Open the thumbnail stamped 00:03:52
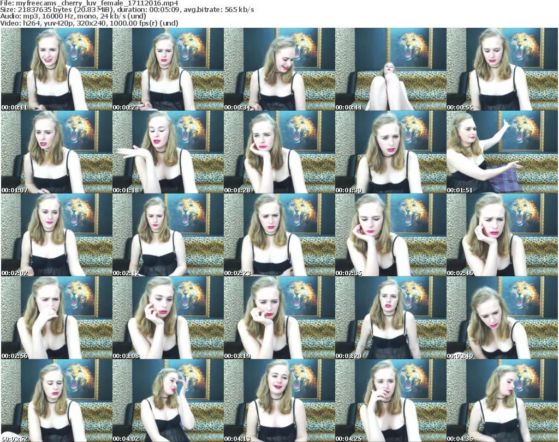This screenshot has height=442, width=559. [57, 401]
